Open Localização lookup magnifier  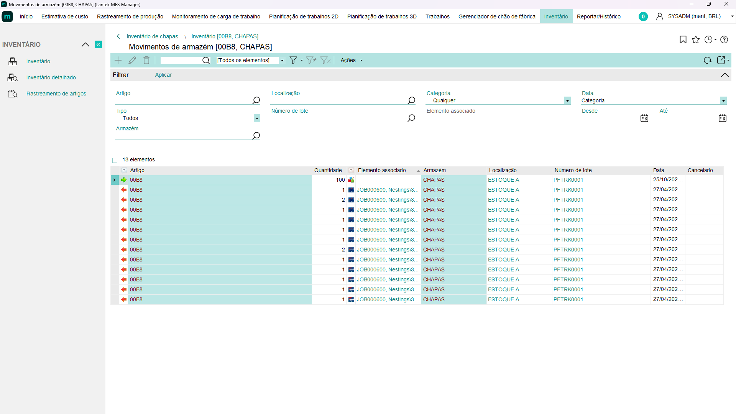tap(411, 100)
